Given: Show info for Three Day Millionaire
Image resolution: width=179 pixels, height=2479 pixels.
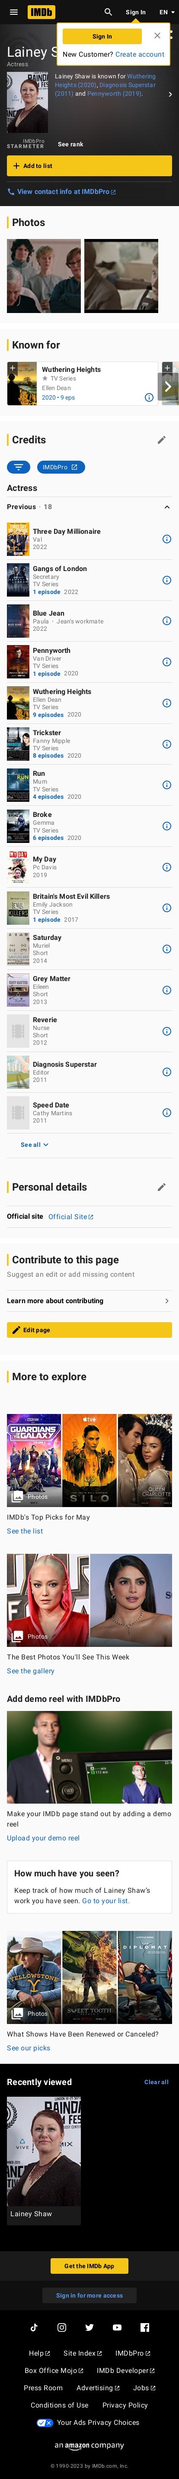Looking at the screenshot, I should coord(166,539).
